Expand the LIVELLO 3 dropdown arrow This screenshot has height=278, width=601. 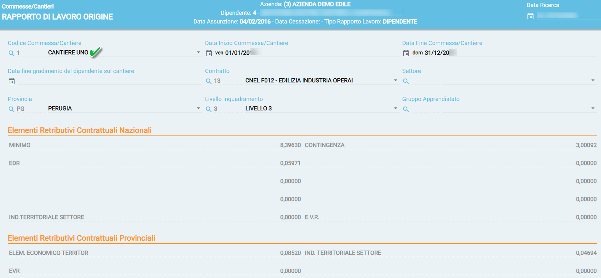coord(396,108)
